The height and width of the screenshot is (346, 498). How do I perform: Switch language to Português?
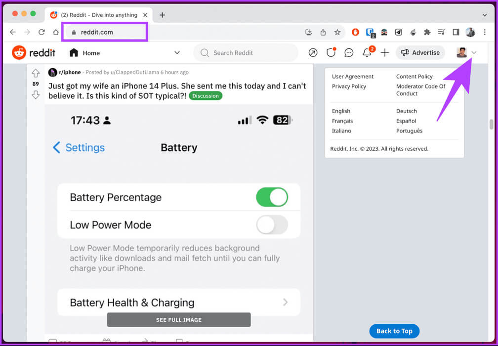[410, 131]
